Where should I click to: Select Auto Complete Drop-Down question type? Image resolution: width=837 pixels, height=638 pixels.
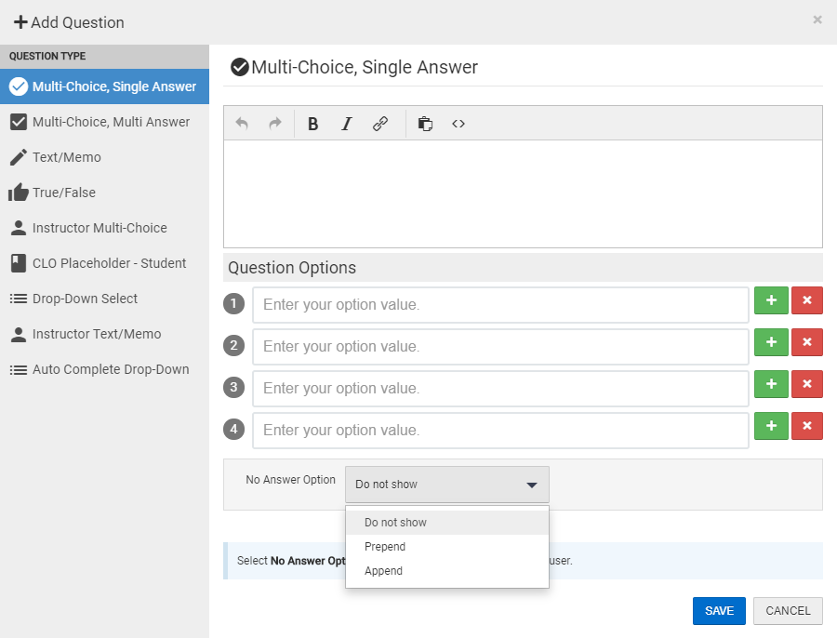104,369
